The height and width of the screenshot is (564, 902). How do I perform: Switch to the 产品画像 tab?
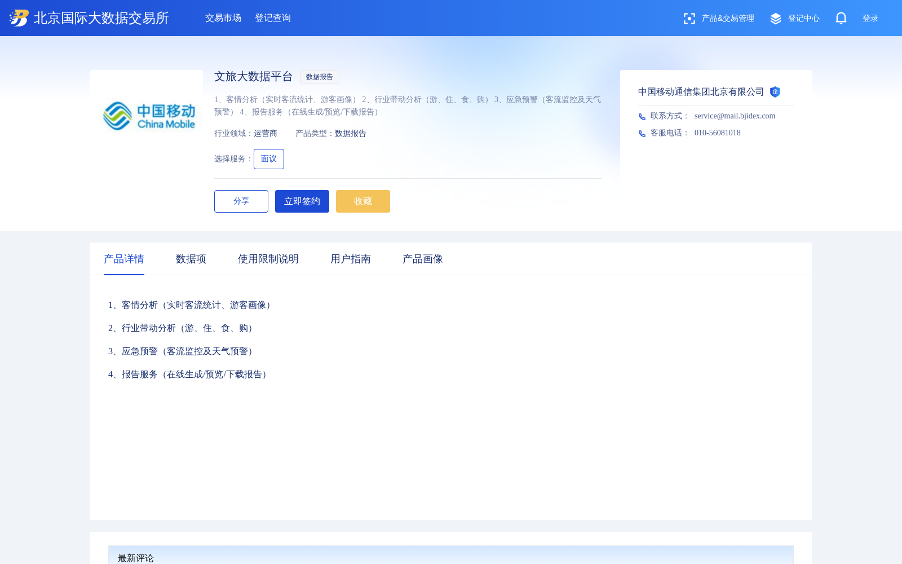tap(423, 259)
